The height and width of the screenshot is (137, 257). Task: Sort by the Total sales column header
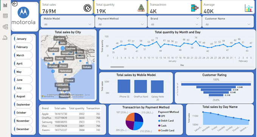point(60,108)
